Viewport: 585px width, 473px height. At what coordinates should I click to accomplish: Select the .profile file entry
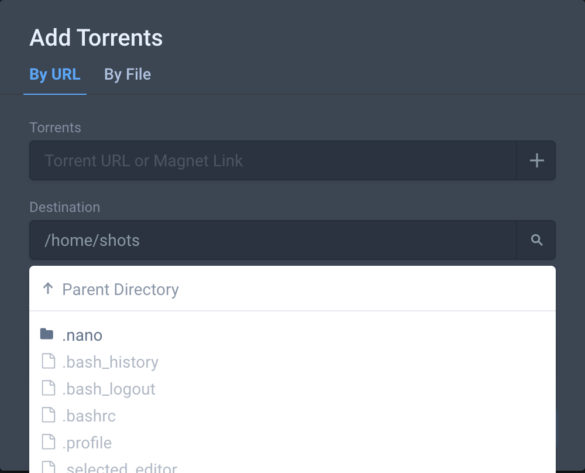pos(87,443)
